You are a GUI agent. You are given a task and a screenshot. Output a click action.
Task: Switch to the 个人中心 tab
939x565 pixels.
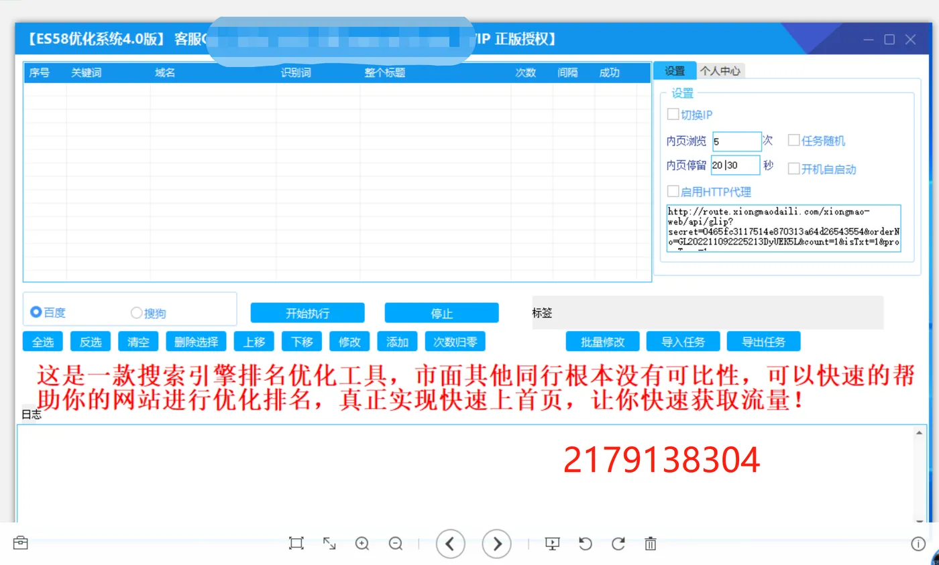(720, 70)
